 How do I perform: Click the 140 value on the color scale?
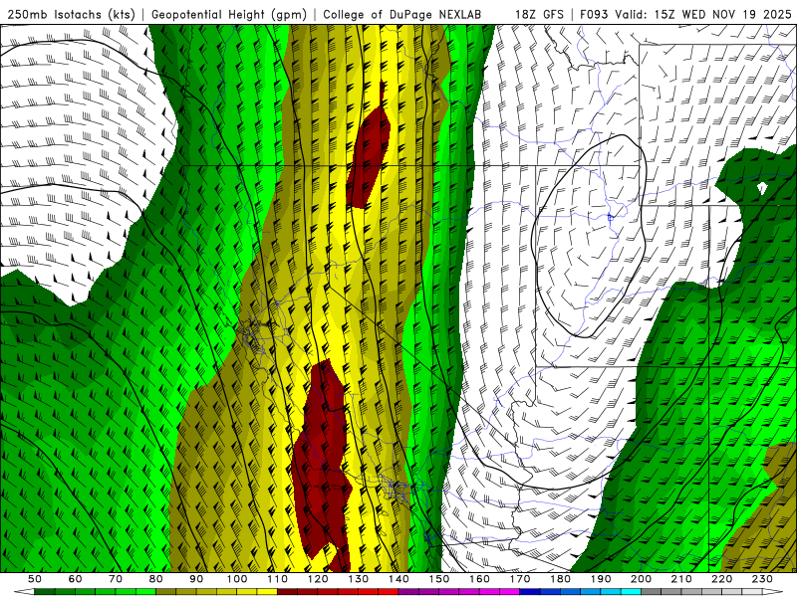(399, 579)
